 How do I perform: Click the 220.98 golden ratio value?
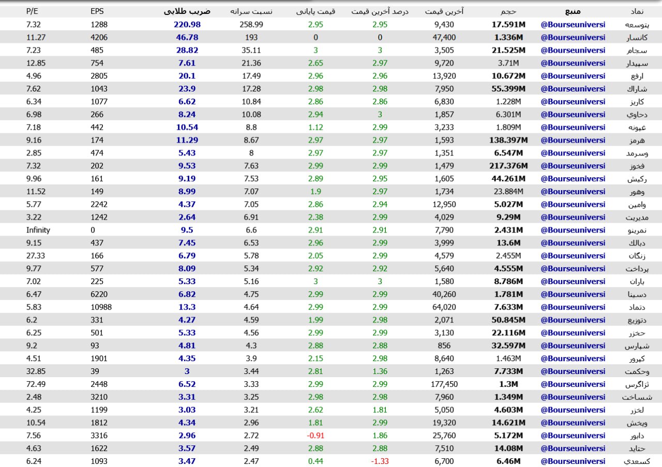[187, 25]
